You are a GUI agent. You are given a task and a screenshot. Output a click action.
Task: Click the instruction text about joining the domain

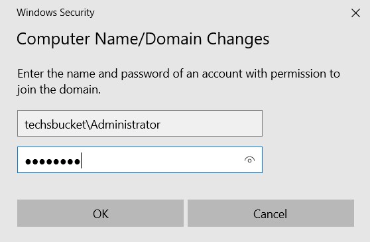point(178,82)
